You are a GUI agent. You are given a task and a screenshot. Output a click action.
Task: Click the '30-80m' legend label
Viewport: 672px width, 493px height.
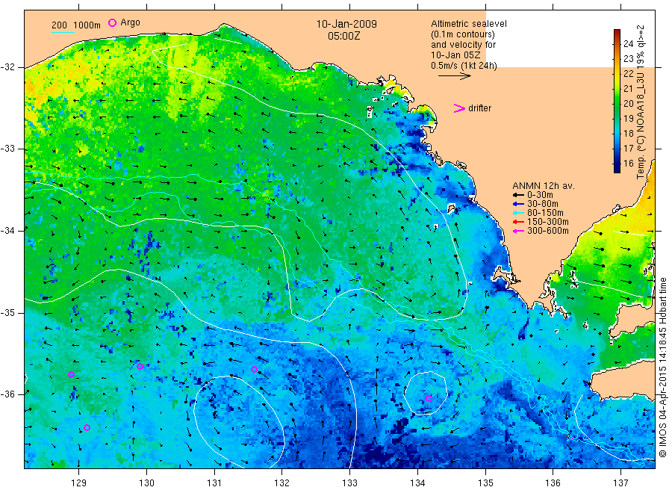(x=543, y=204)
